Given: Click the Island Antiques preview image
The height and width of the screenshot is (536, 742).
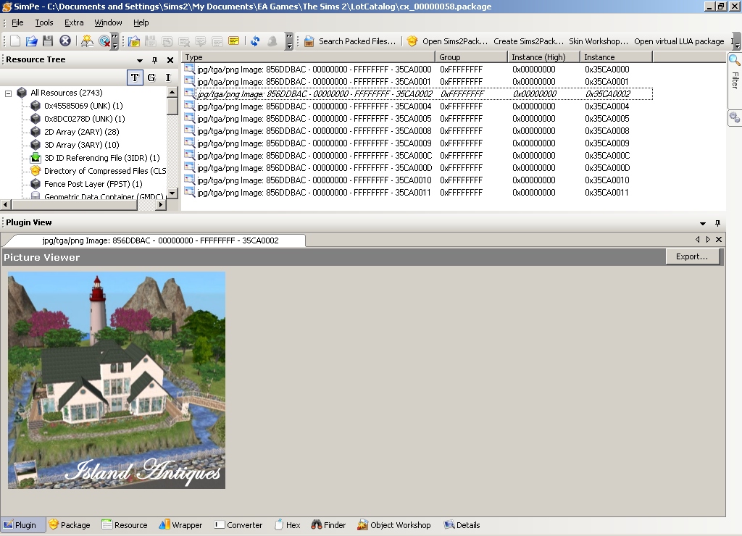Looking at the screenshot, I should pos(117,380).
